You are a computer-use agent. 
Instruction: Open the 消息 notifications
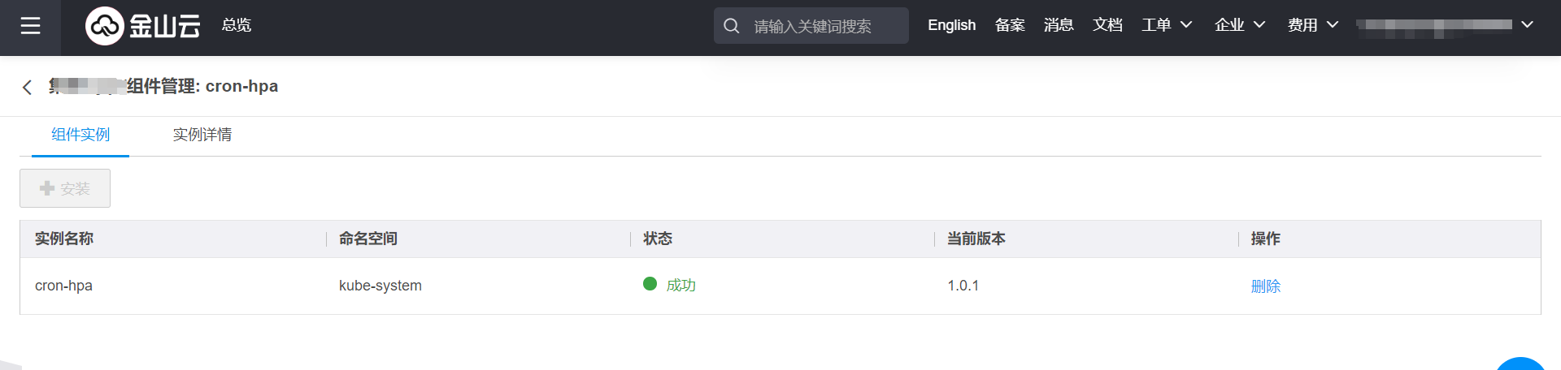1059,25
